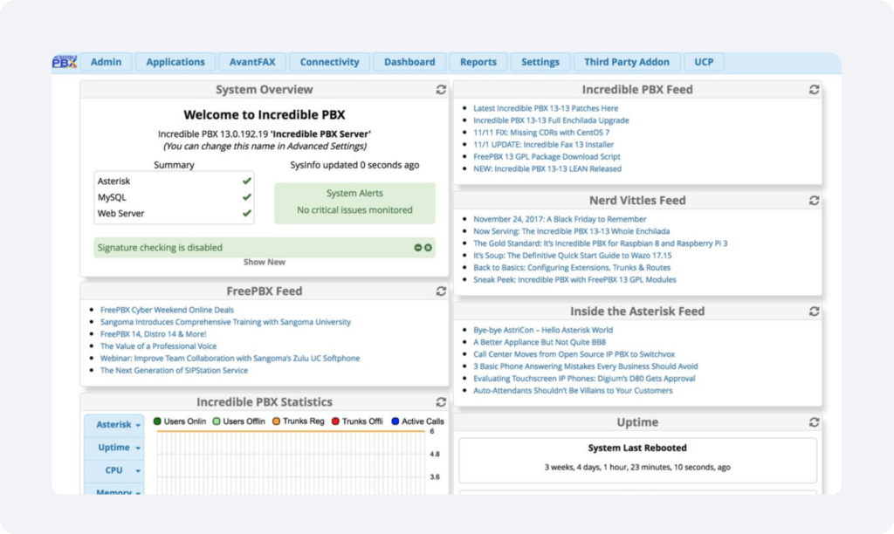Viewport: 894px width, 534px height.
Task: Open the Quick Start Guide to Wazo link
Action: pos(573,256)
